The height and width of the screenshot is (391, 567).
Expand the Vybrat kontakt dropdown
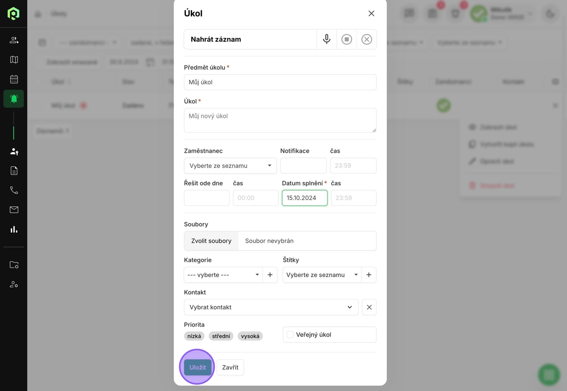271,307
